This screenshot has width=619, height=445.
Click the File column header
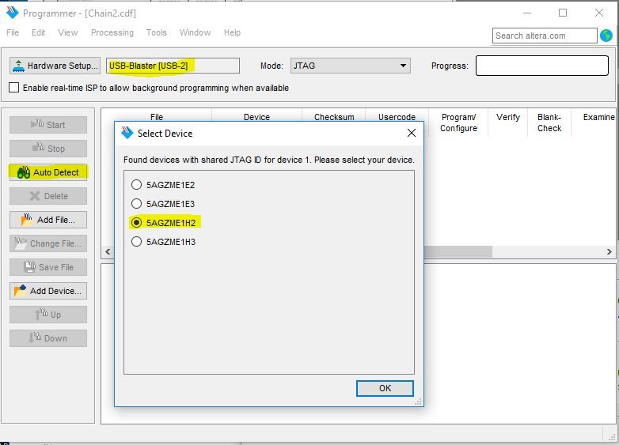[x=156, y=117]
